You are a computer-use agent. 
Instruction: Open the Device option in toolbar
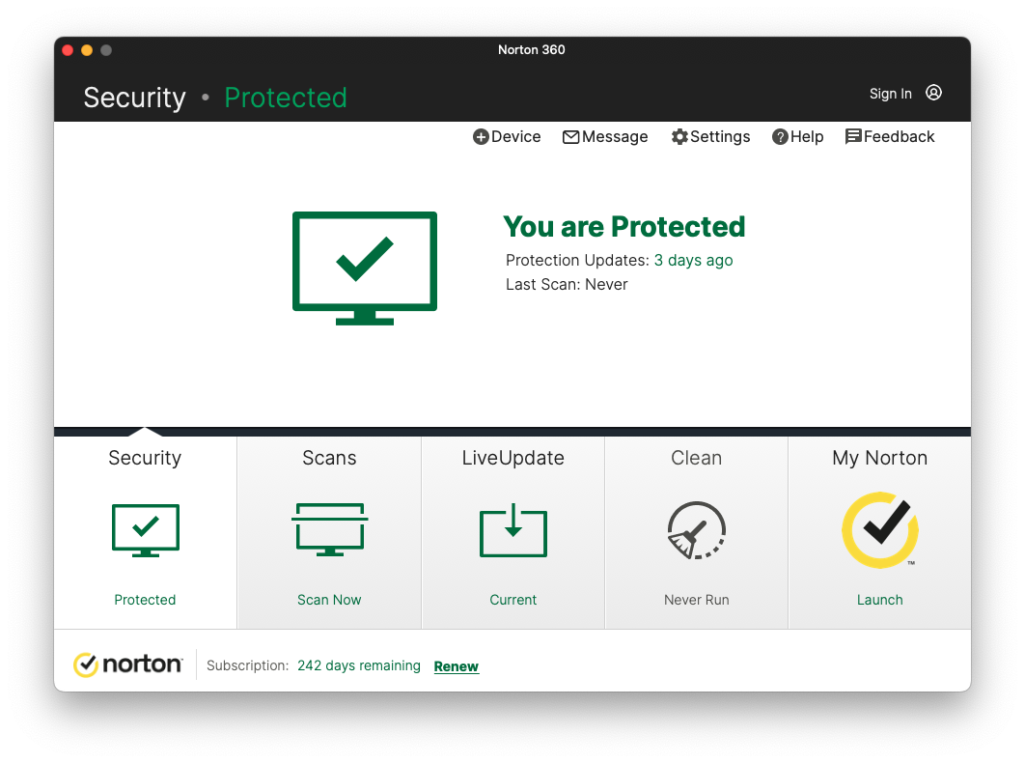[507, 137]
